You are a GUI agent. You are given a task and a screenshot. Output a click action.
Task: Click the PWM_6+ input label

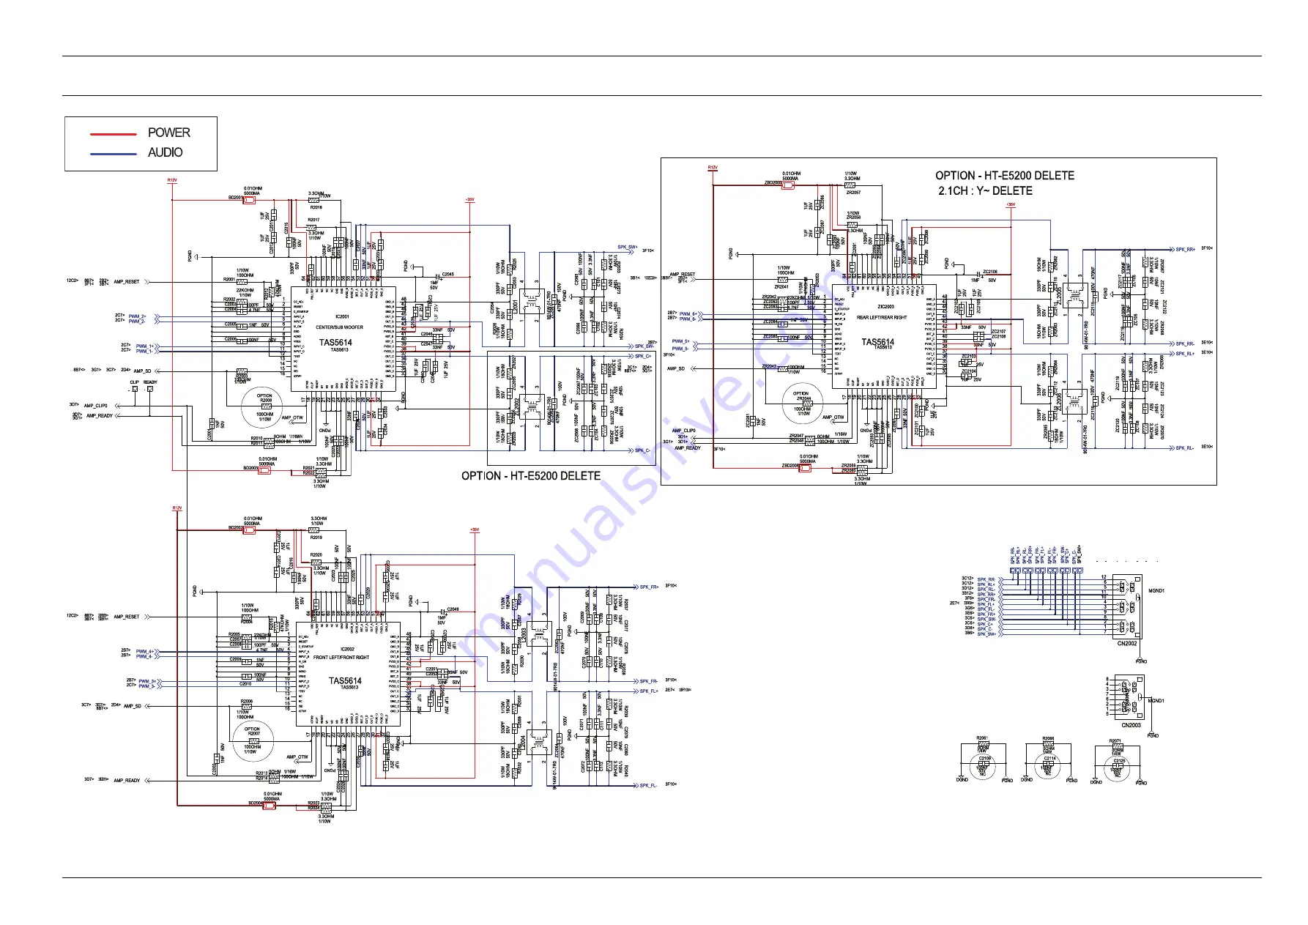[x=688, y=313]
